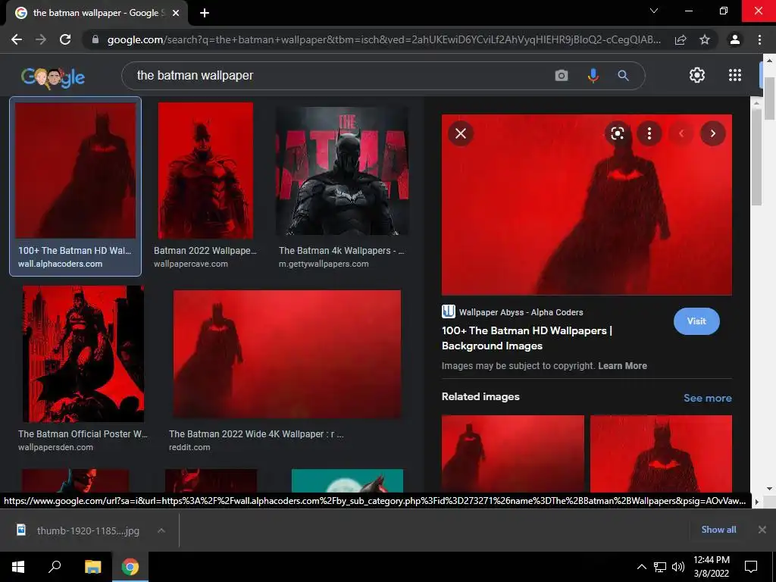Open the share page icon in address bar

pyautogui.click(x=681, y=39)
